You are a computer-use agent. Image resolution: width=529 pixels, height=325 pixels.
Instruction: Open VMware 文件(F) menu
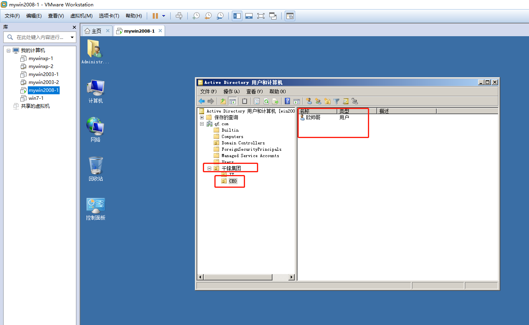point(12,16)
